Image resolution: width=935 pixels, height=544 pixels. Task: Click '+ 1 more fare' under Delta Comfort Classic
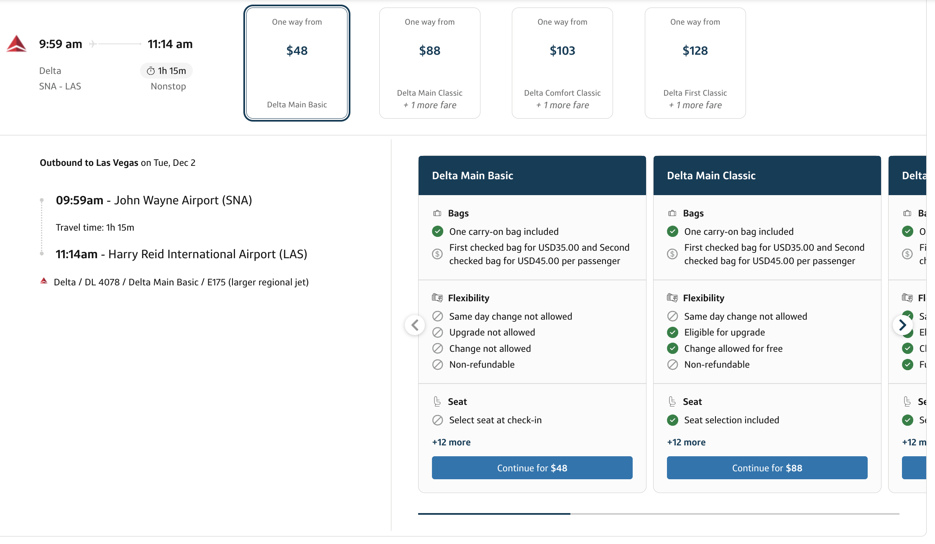(562, 105)
